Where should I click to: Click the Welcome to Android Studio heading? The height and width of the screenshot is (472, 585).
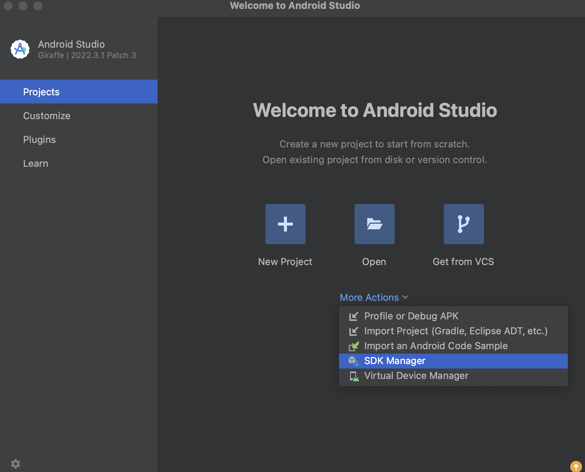pos(375,110)
